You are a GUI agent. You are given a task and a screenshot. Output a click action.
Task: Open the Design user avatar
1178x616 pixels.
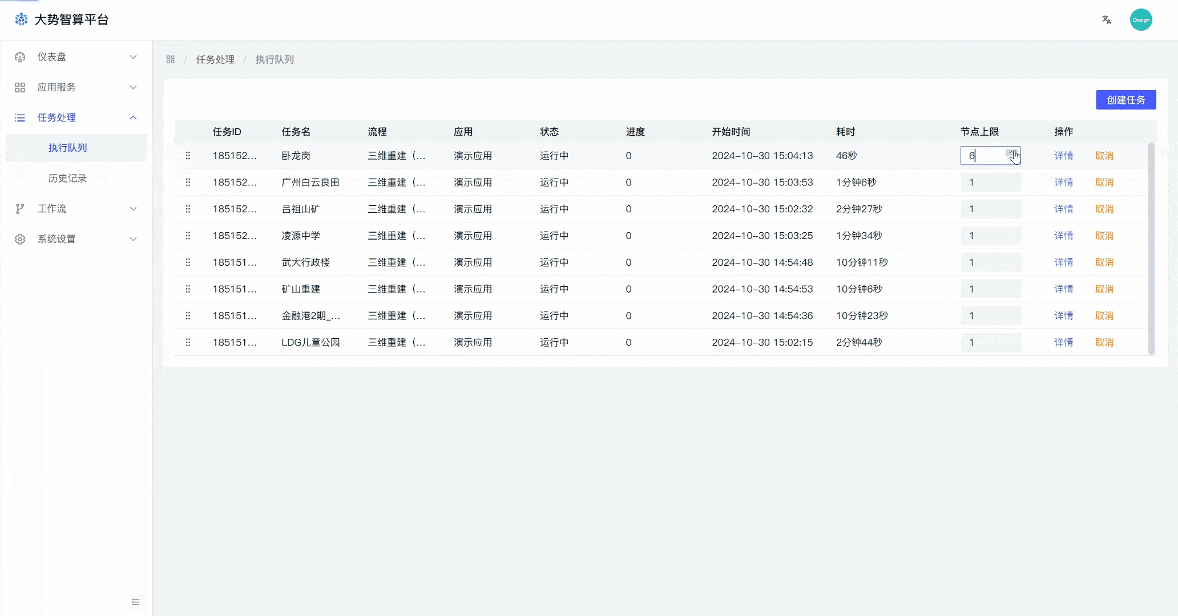(1140, 20)
